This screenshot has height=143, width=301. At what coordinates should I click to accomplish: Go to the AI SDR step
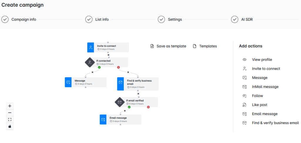click(247, 19)
